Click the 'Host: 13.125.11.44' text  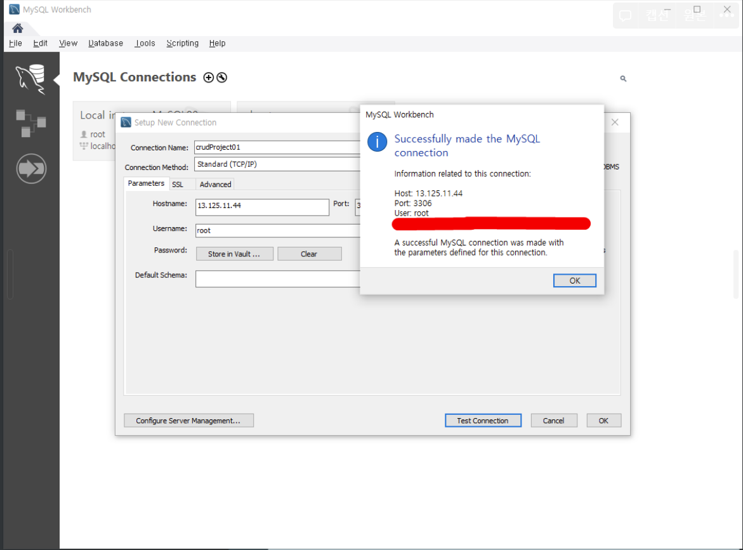click(428, 193)
